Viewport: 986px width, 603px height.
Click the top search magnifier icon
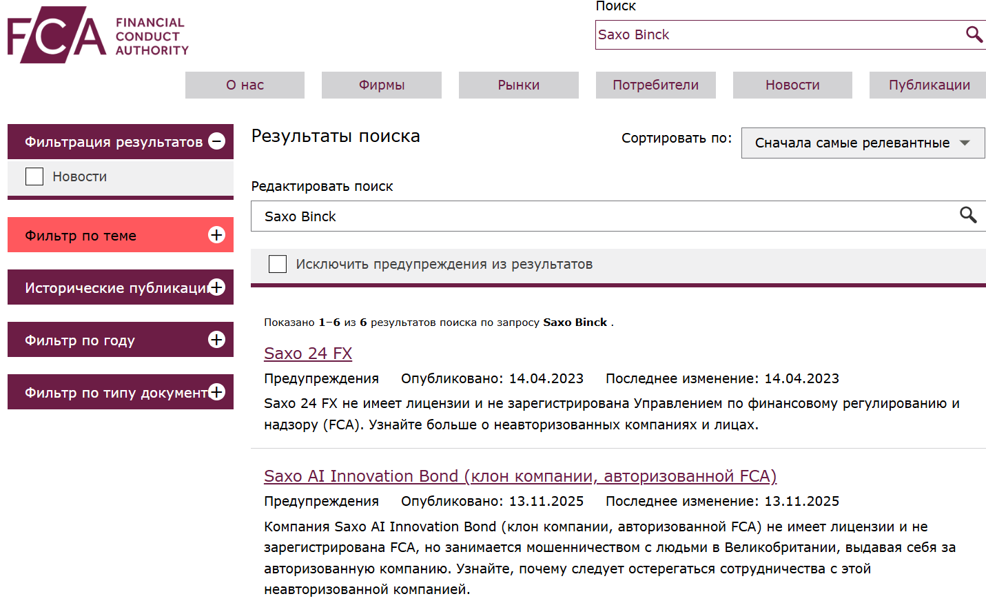[974, 34]
